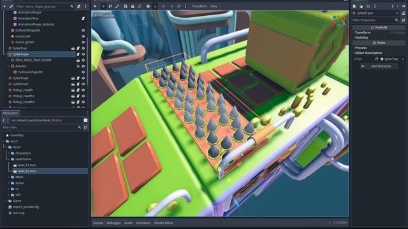Hide the SpikeTrap4 node

point(84,54)
